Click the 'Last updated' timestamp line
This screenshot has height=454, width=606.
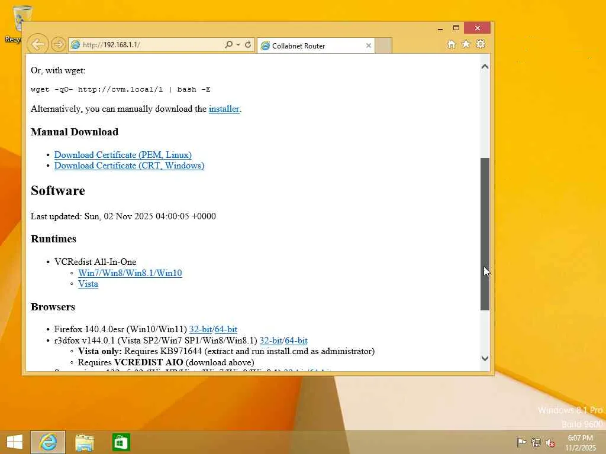point(123,216)
